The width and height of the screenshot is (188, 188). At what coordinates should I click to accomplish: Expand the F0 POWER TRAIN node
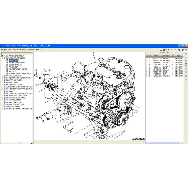(2, 82)
